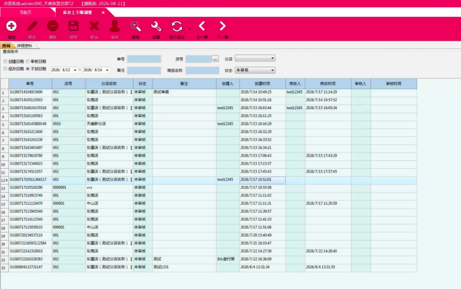The height and width of the screenshot is (289, 461).
Task: Sort by the 店号 column header
Action: point(69,84)
